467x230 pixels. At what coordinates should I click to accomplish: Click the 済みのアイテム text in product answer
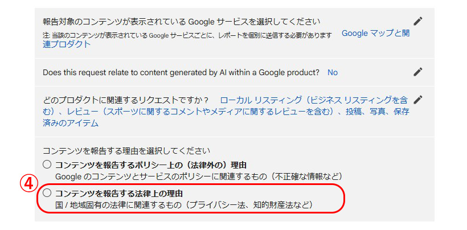tap(71, 123)
